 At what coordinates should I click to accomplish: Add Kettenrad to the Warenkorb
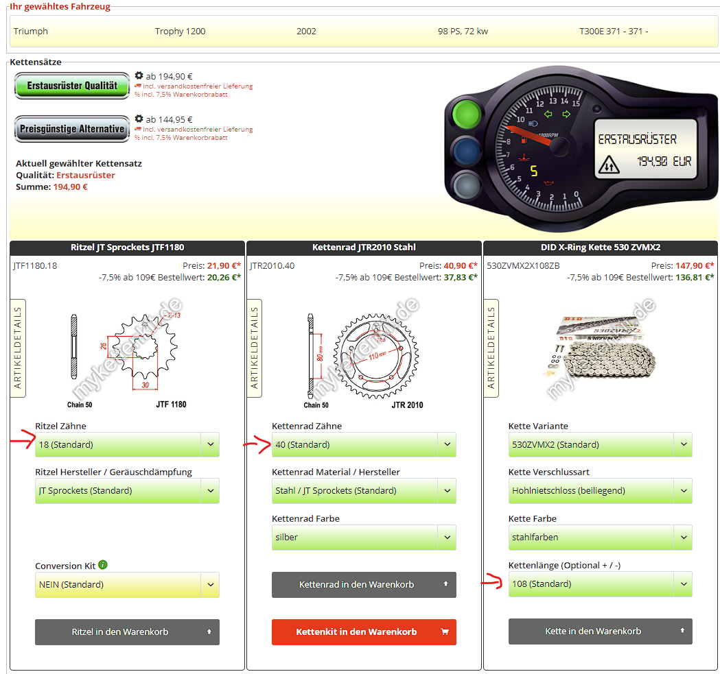pyautogui.click(x=364, y=585)
